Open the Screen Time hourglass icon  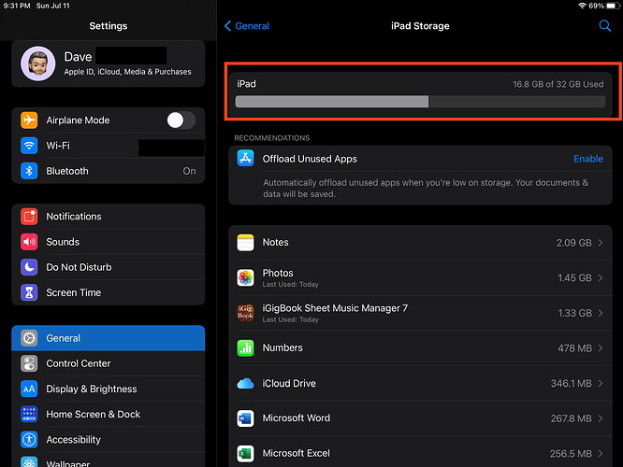[29, 292]
